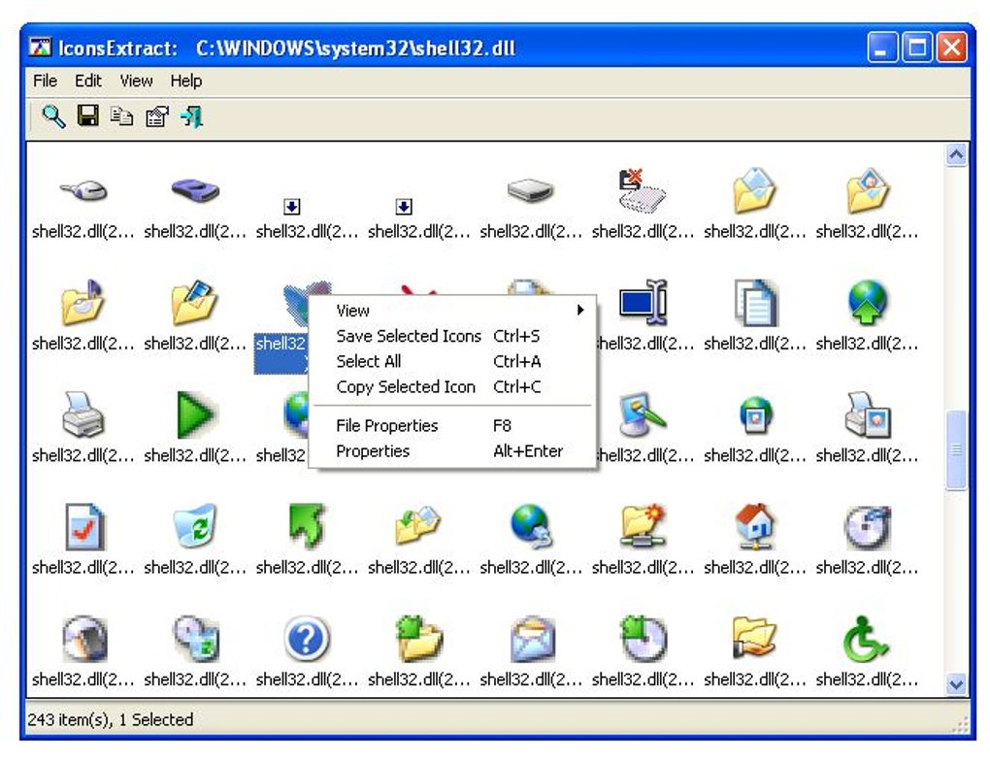990x763 pixels.
Task: Click the Save floppy disk toolbar icon
Action: (x=87, y=116)
